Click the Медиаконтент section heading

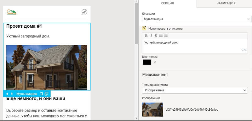click(x=155, y=74)
